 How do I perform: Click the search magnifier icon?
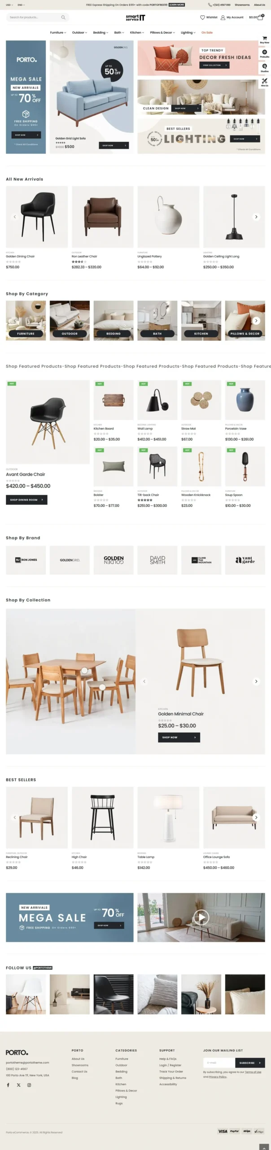pos(63,18)
